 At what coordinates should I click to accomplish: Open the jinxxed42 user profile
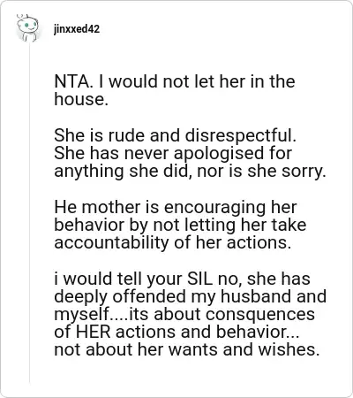pyautogui.click(x=77, y=29)
